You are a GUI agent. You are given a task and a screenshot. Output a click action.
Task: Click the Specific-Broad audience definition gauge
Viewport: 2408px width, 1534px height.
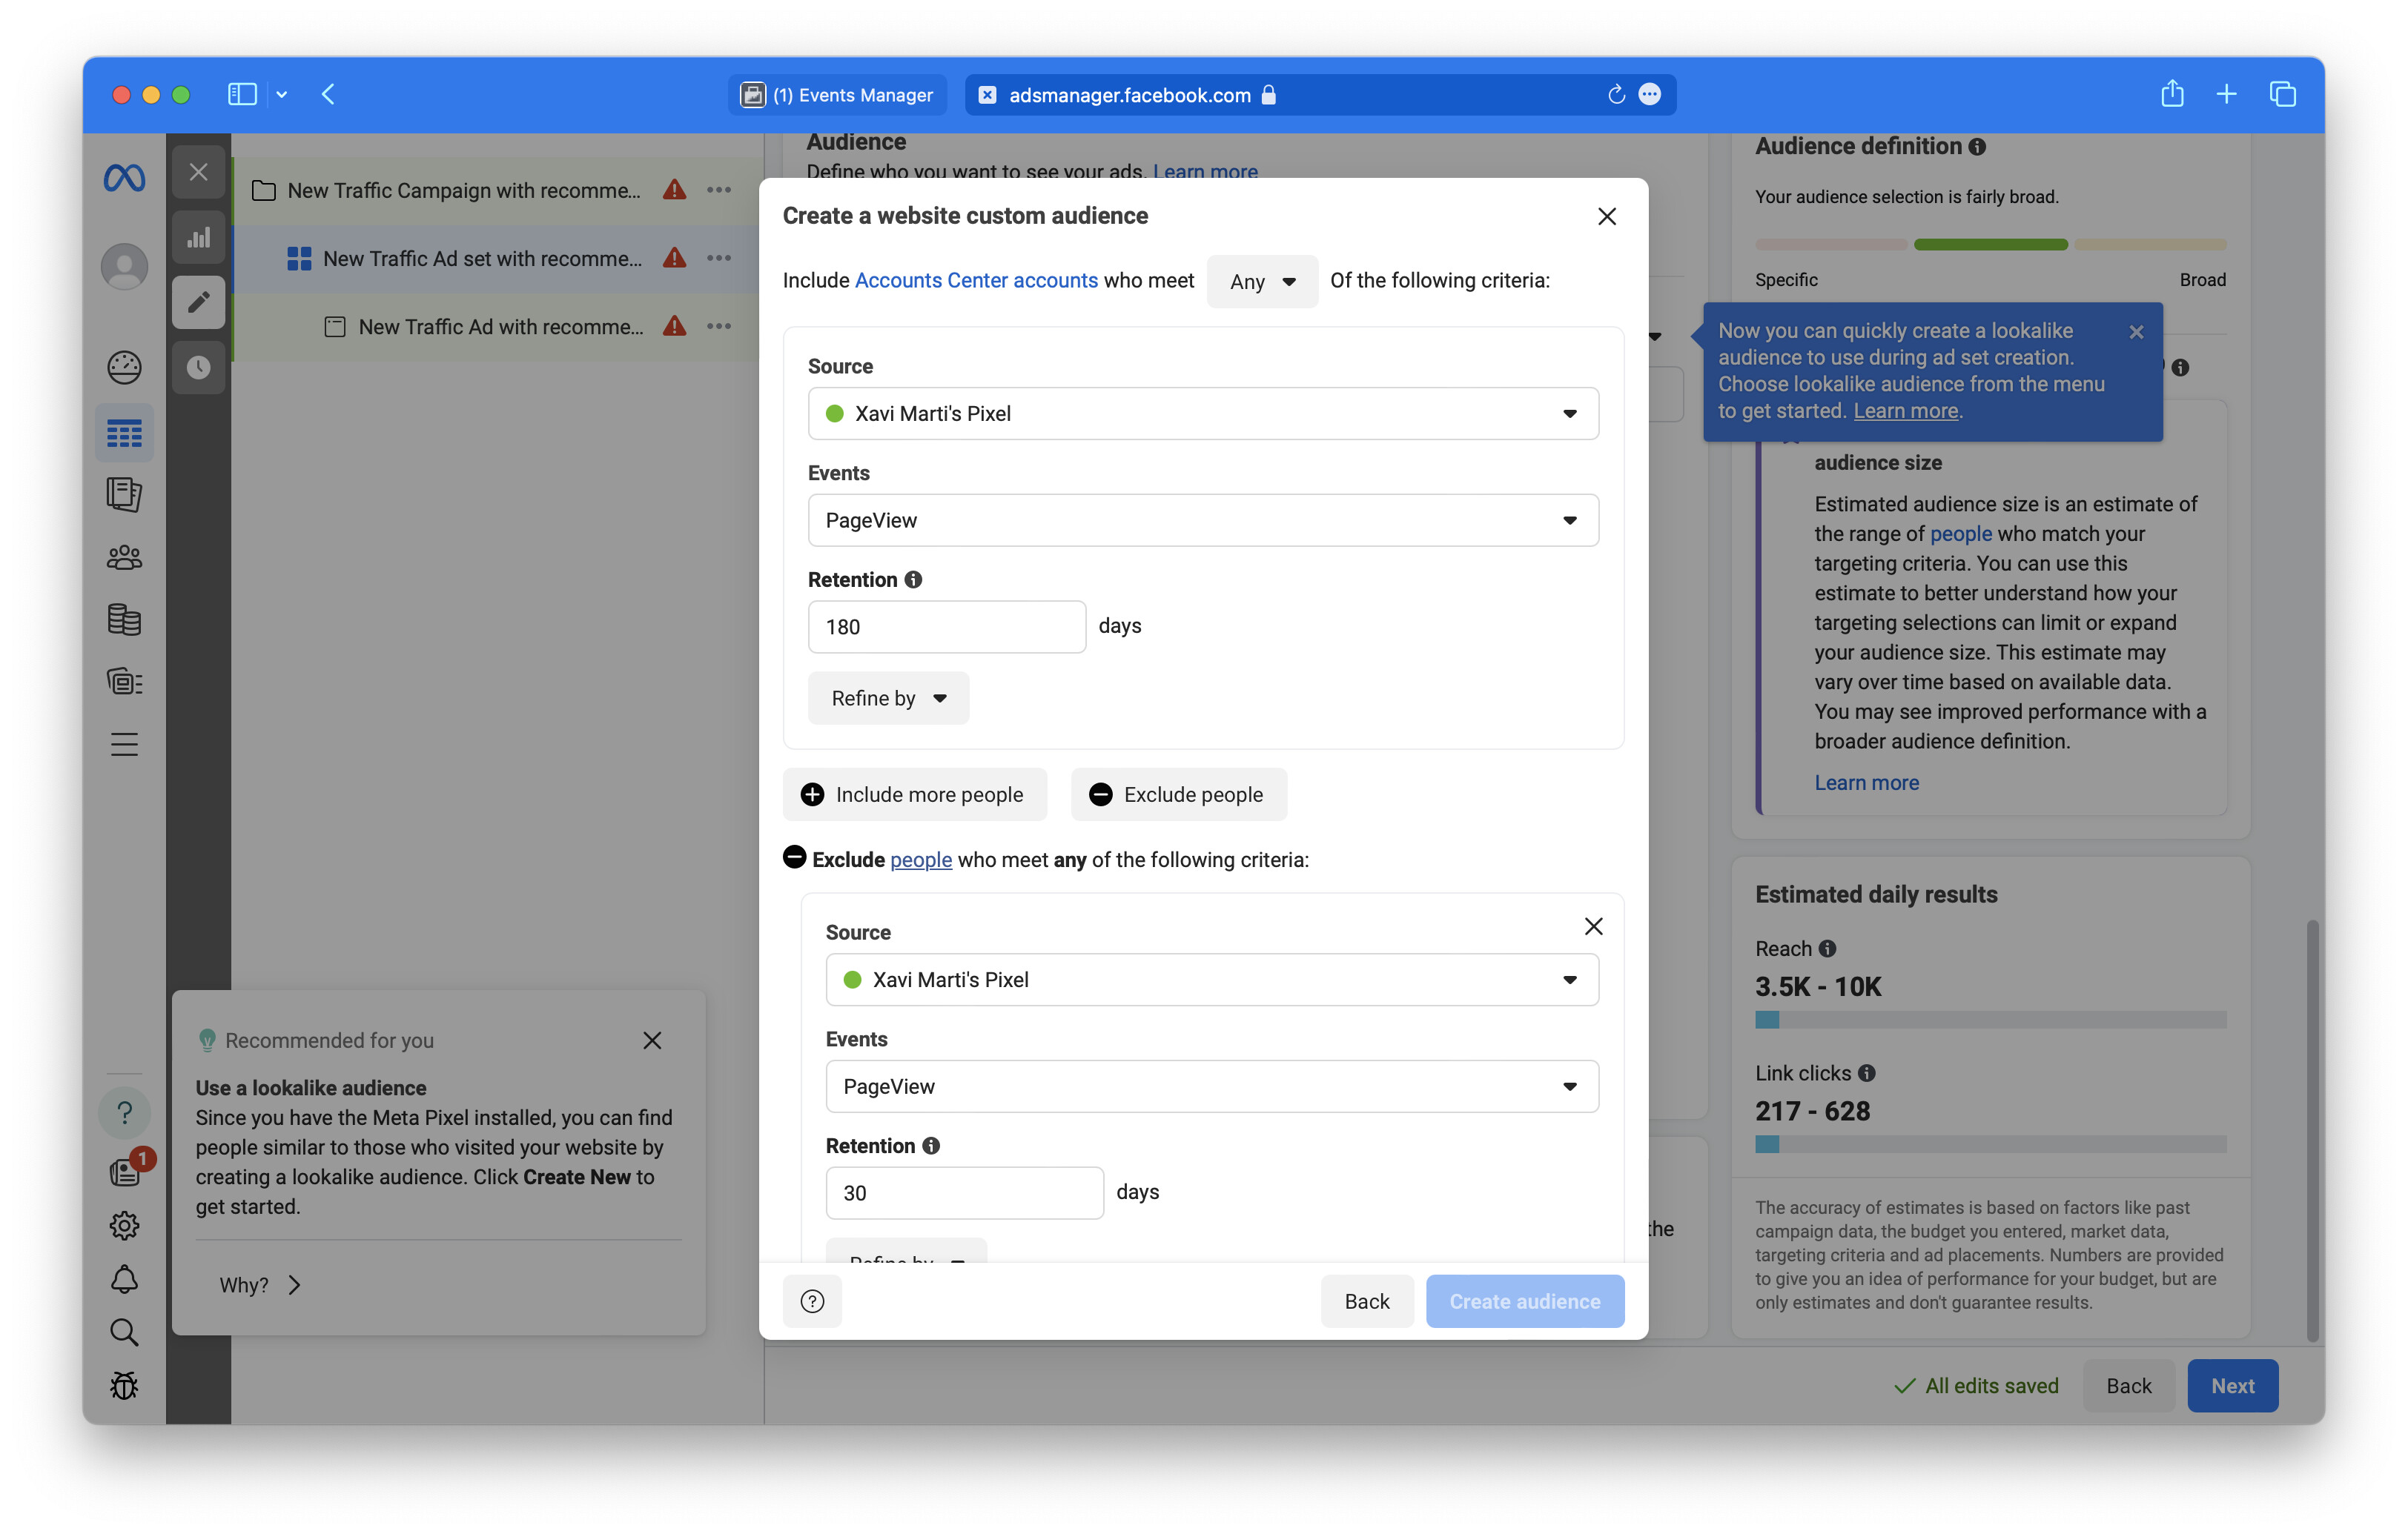pos(1990,243)
